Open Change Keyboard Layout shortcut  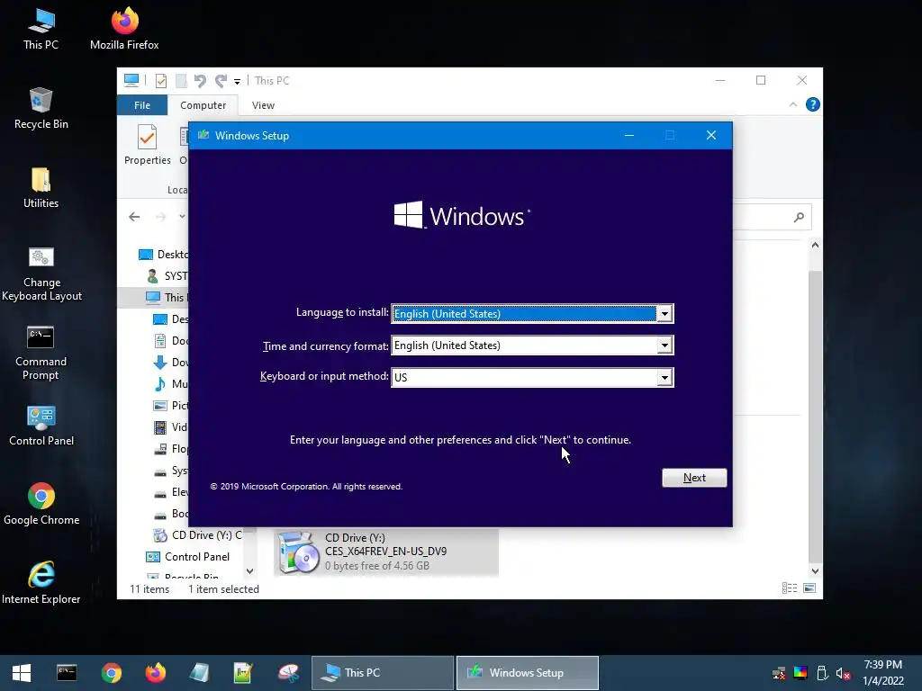point(41,274)
